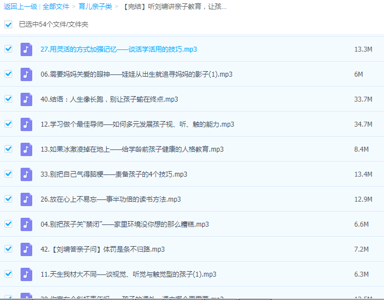Image resolution: width=384 pixels, height=300 pixels.
Task: Click the 13.3M size value
Action: click(x=363, y=49)
